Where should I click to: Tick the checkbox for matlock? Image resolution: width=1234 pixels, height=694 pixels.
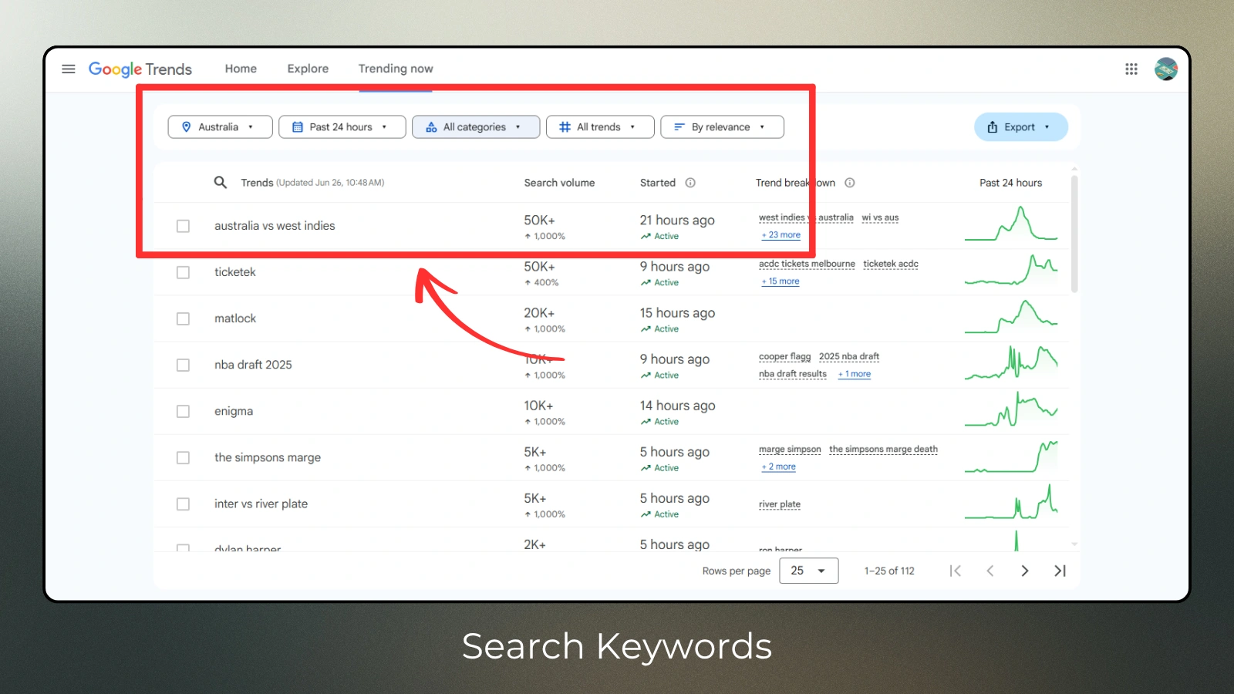(x=183, y=318)
